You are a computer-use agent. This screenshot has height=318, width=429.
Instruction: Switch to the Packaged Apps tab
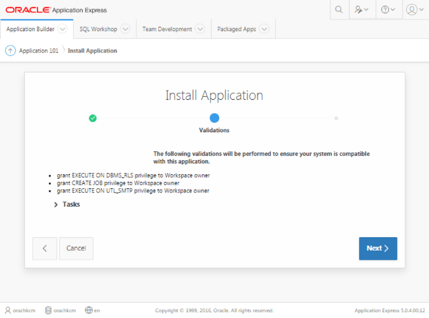[236, 29]
